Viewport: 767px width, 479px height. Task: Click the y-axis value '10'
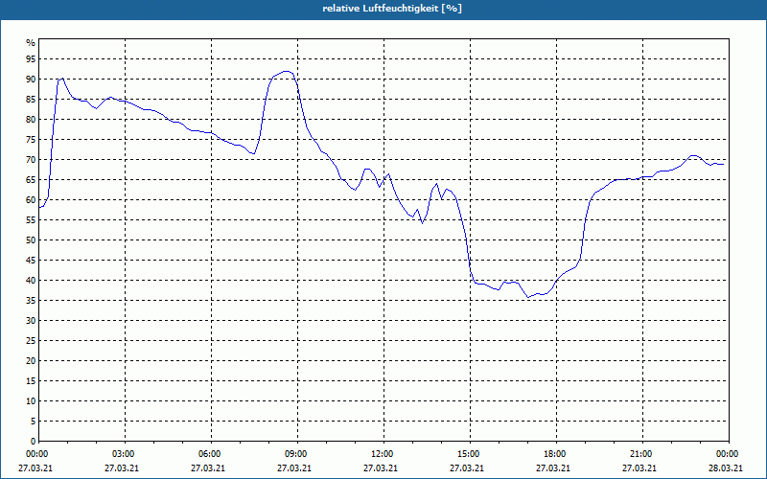tap(31, 400)
